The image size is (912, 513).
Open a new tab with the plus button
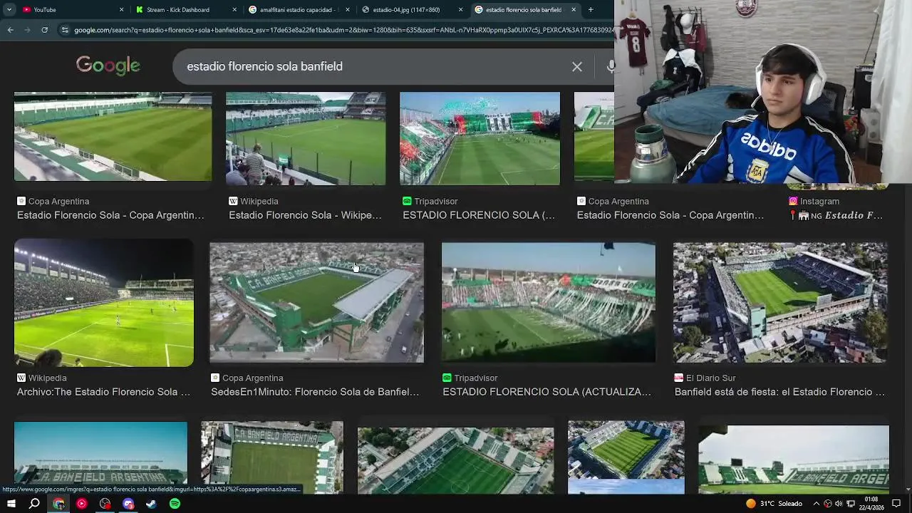tap(590, 10)
